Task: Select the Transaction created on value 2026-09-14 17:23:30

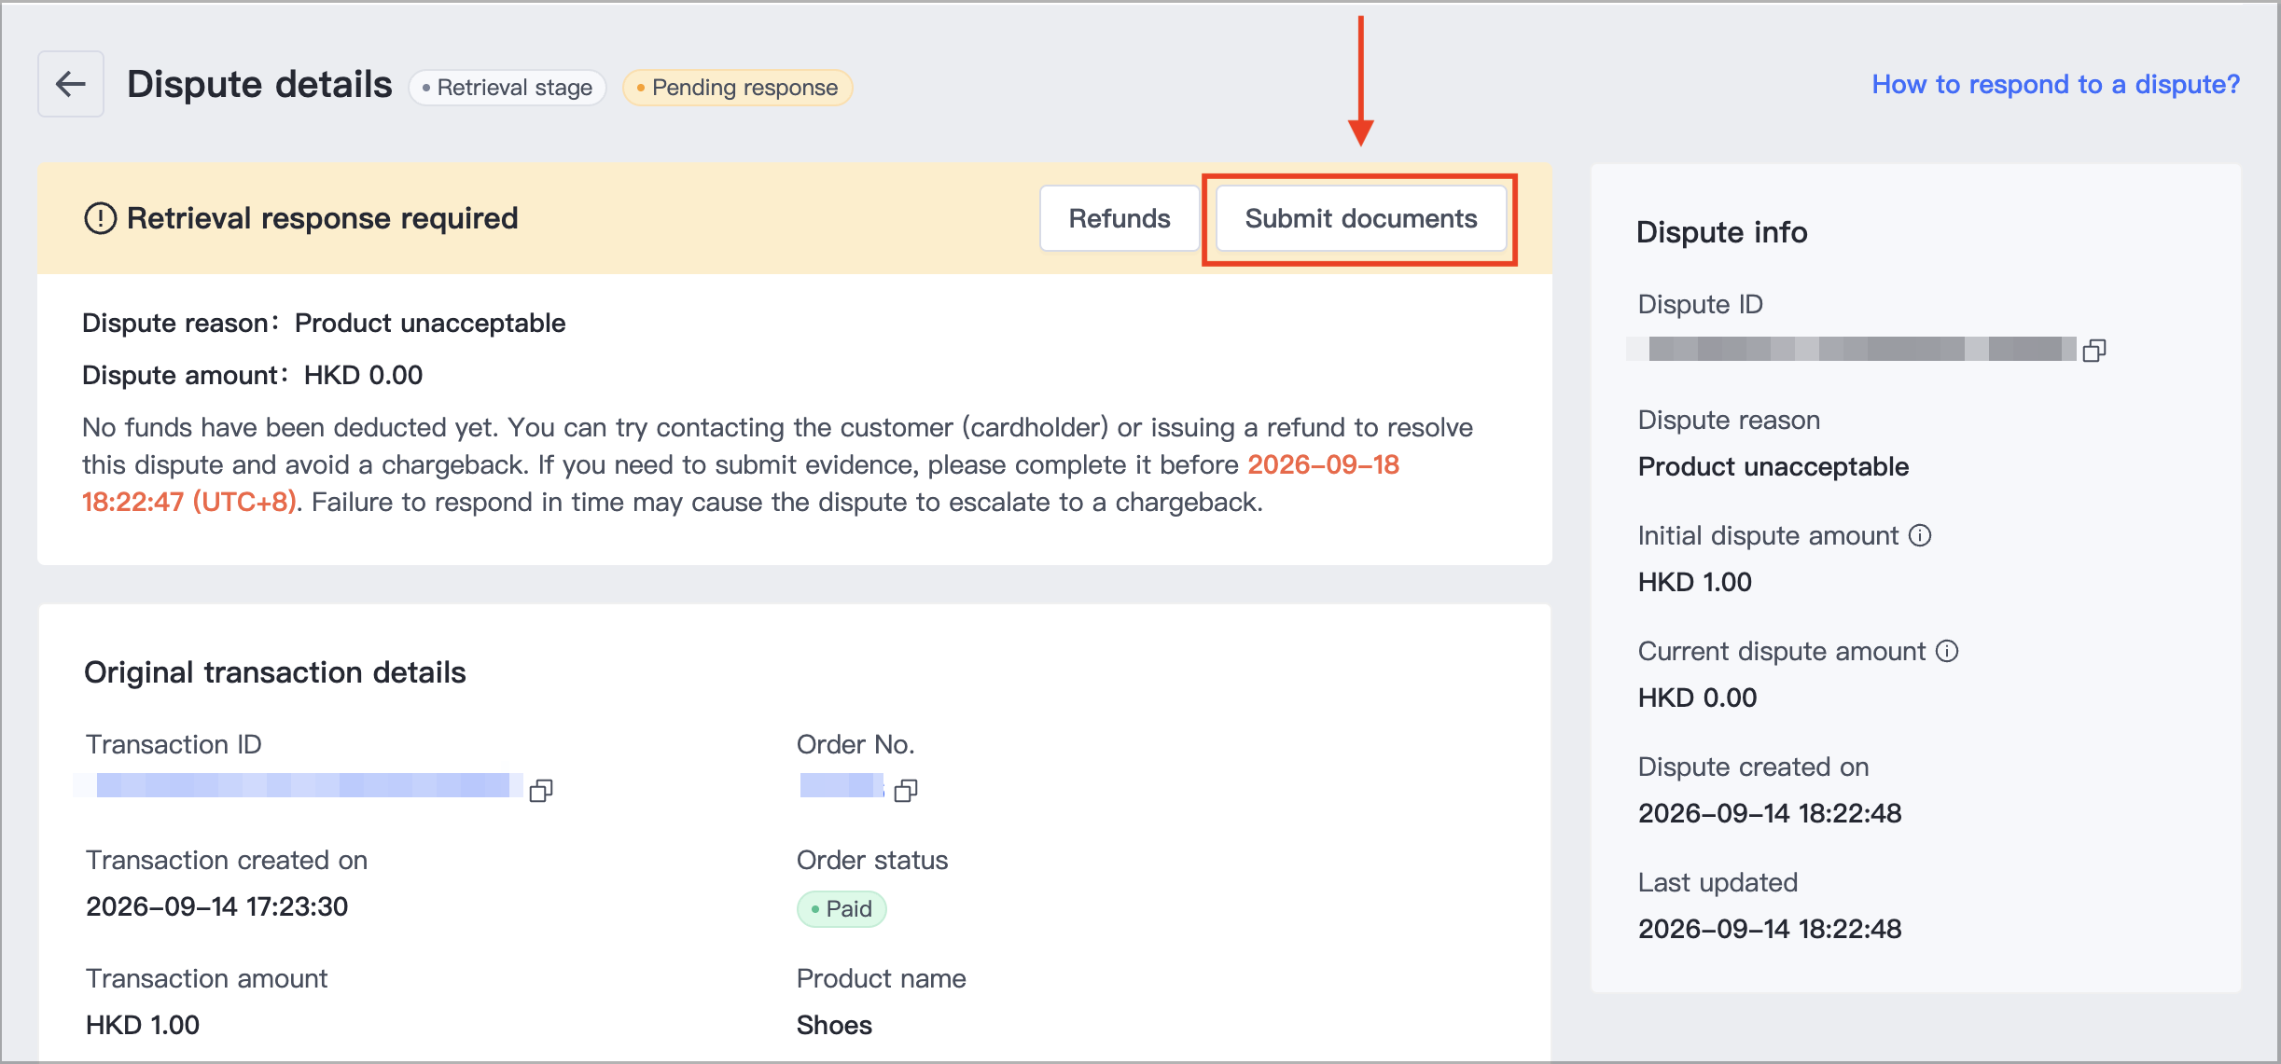Action: [216, 906]
